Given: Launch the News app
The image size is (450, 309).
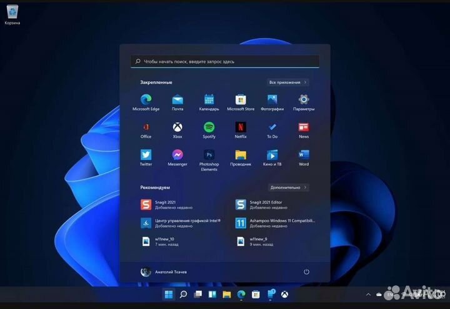Looking at the screenshot, I should (x=304, y=130).
